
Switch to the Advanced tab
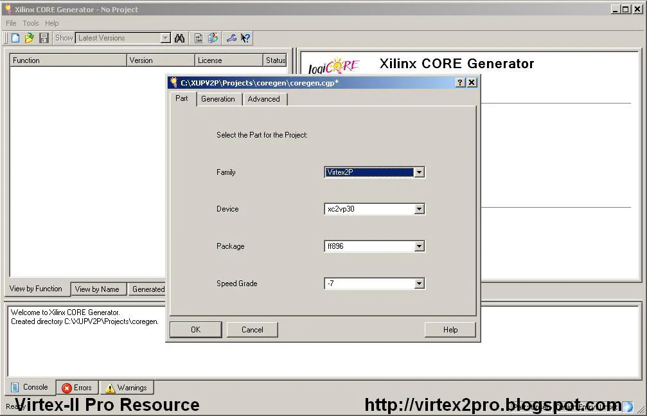coord(263,99)
